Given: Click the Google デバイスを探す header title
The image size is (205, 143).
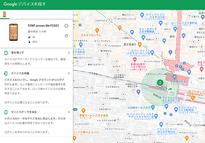Looking at the screenshot, I should [x=25, y=4].
